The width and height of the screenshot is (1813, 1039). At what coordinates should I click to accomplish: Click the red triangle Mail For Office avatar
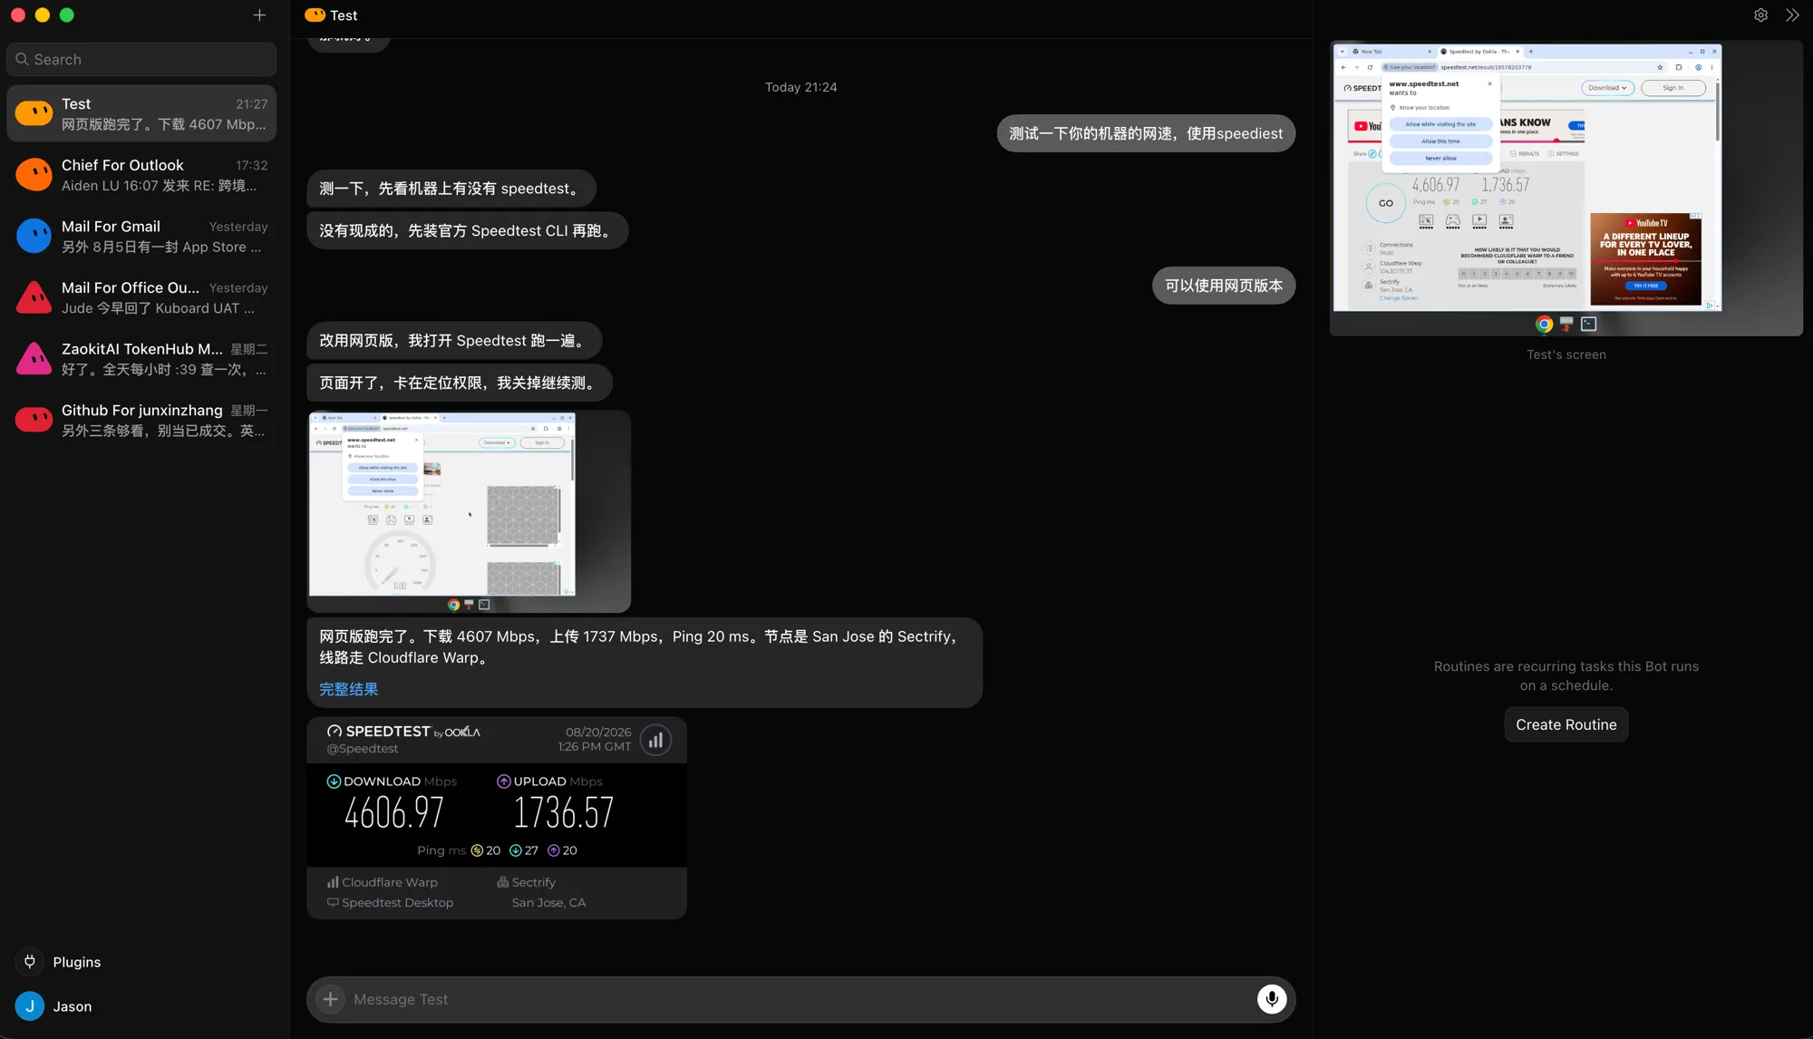(x=34, y=297)
